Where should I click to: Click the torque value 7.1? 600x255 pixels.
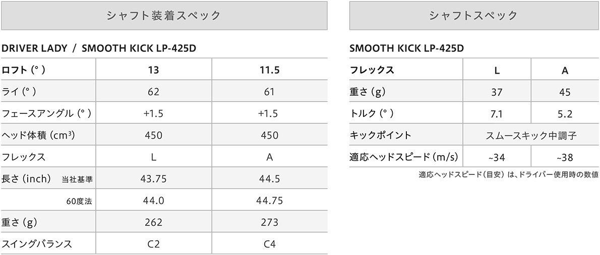coord(497,114)
